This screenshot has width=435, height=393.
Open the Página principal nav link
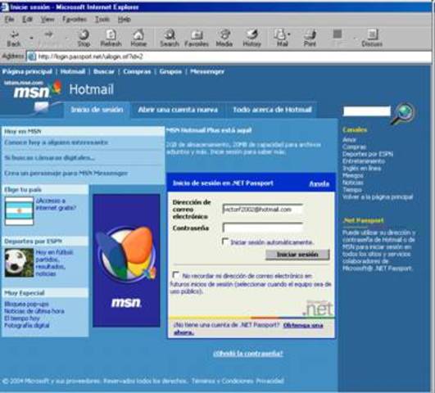(27, 71)
